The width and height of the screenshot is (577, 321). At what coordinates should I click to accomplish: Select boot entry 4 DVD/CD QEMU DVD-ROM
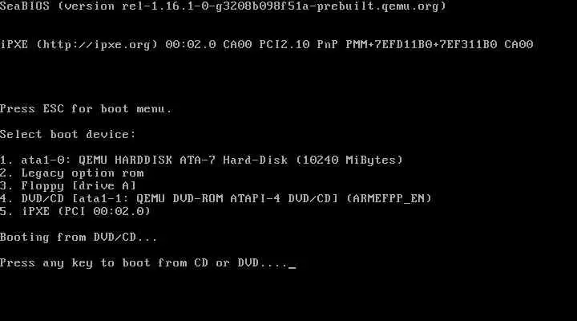(x=216, y=199)
